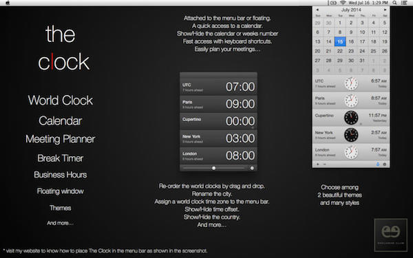The height and width of the screenshot is (258, 413).
Task: Click the Cupertino black clock face
Action: (x=351, y=118)
